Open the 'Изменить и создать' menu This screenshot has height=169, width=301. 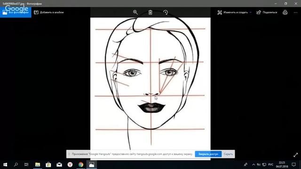coord(234,12)
